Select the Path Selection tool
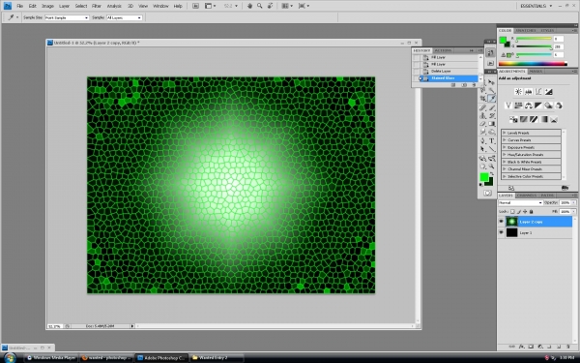The width and height of the screenshot is (580, 363). [482, 149]
